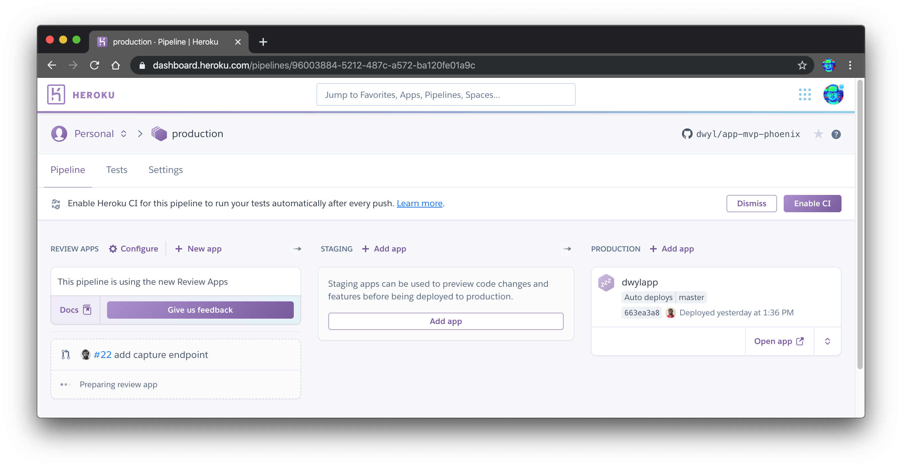Open the Personal account switcher dropdown
Viewport: 902px width, 467px height.
pos(124,133)
